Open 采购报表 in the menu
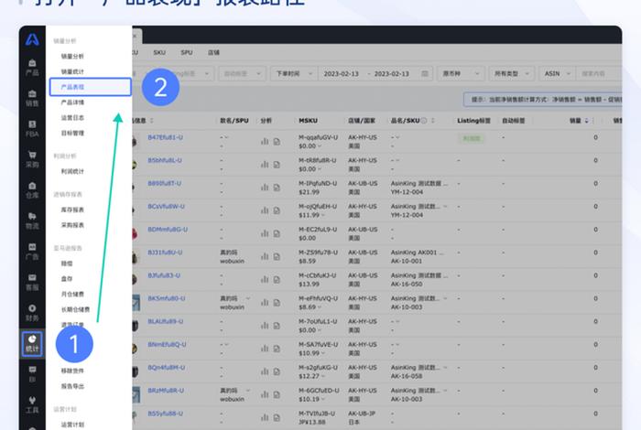This screenshot has height=430, width=641. click(72, 225)
